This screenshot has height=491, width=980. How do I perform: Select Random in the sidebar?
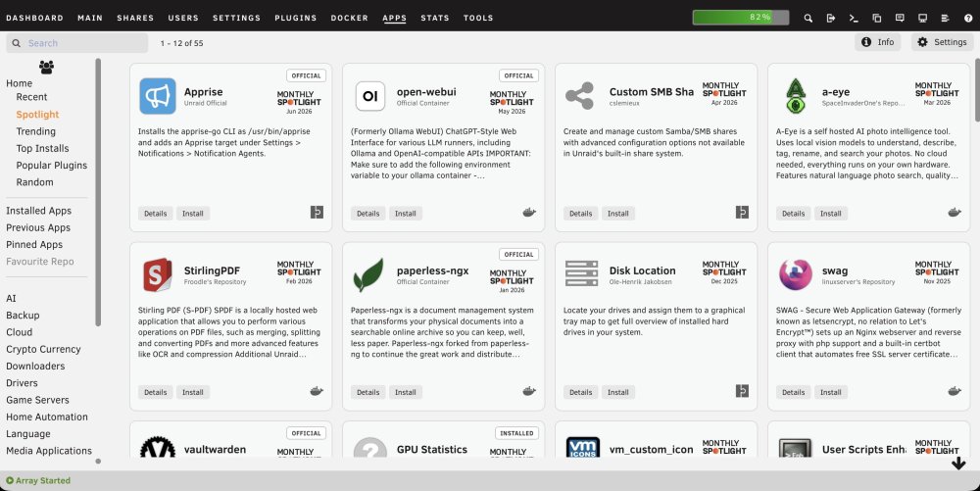[x=34, y=181]
